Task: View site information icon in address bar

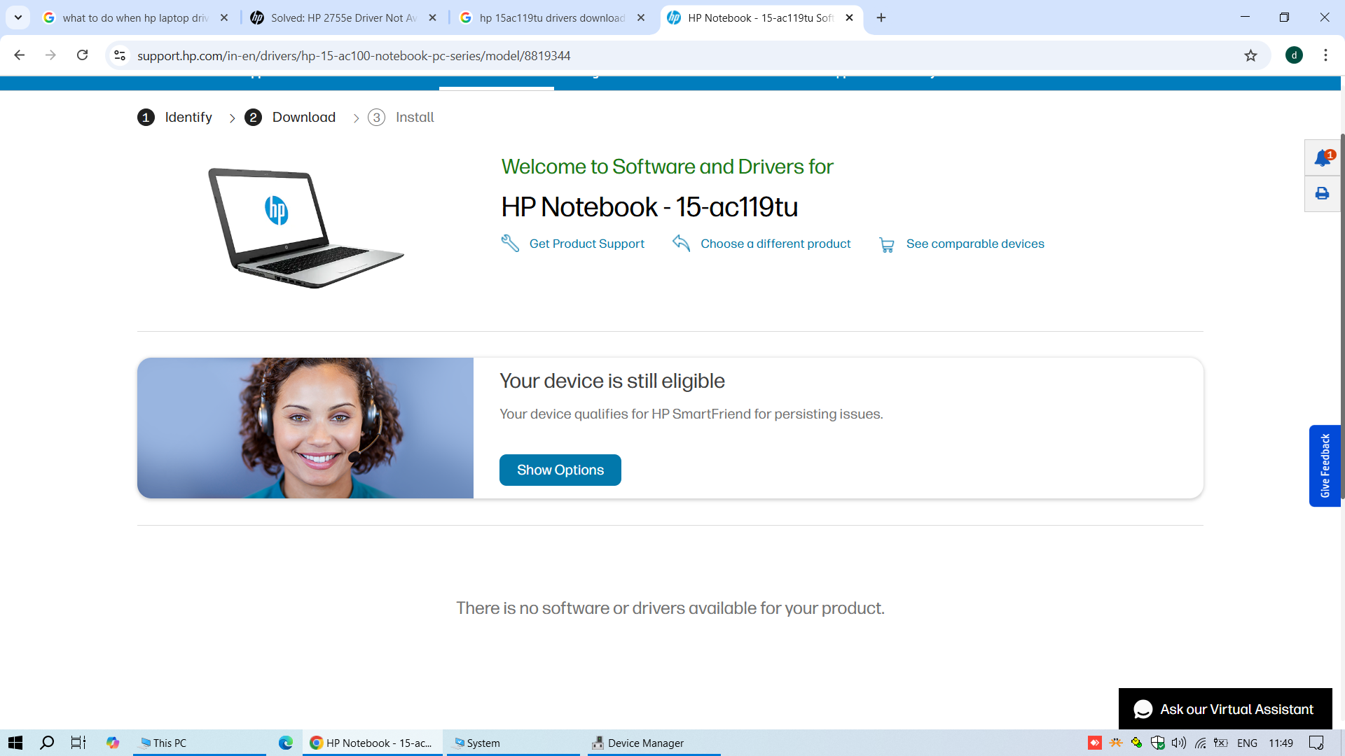Action: pos(120,55)
